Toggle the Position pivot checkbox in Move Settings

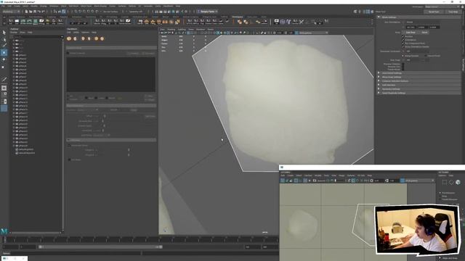(403, 36)
